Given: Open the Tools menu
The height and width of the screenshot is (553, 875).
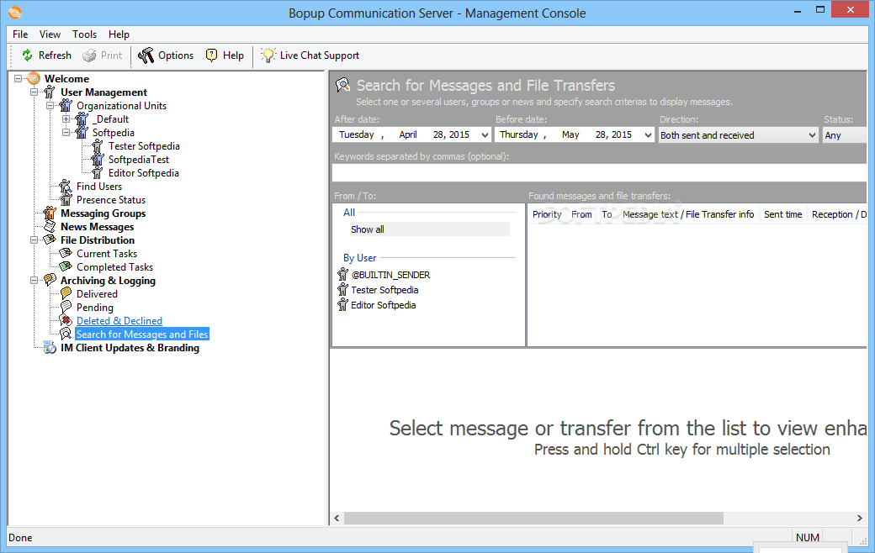Looking at the screenshot, I should click(x=84, y=34).
